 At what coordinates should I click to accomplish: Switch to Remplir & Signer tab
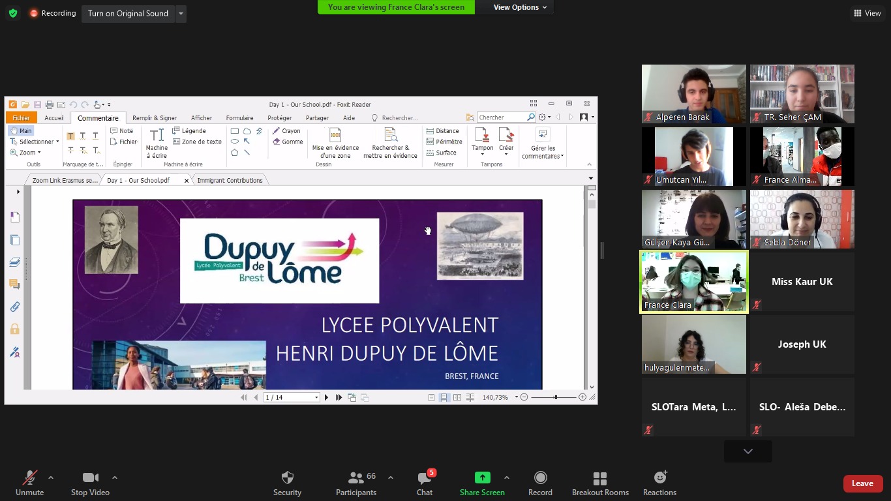click(x=155, y=118)
